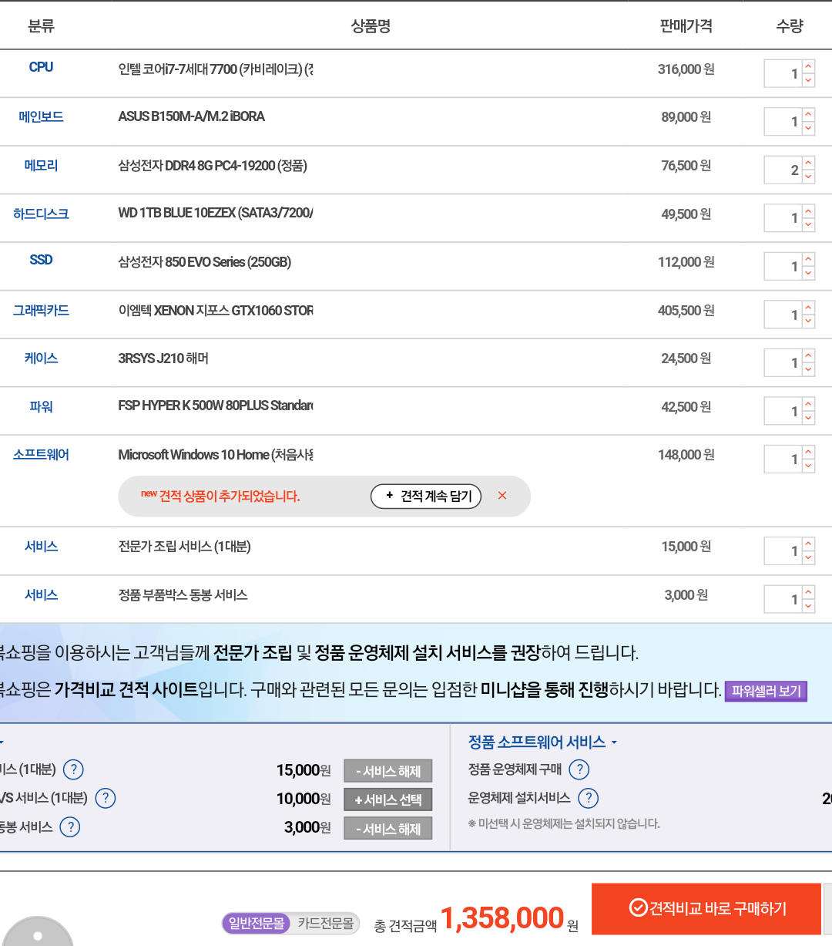Decrease 소프트웨어 quantity with down arrow
This screenshot has width=832, height=946.
(x=808, y=466)
